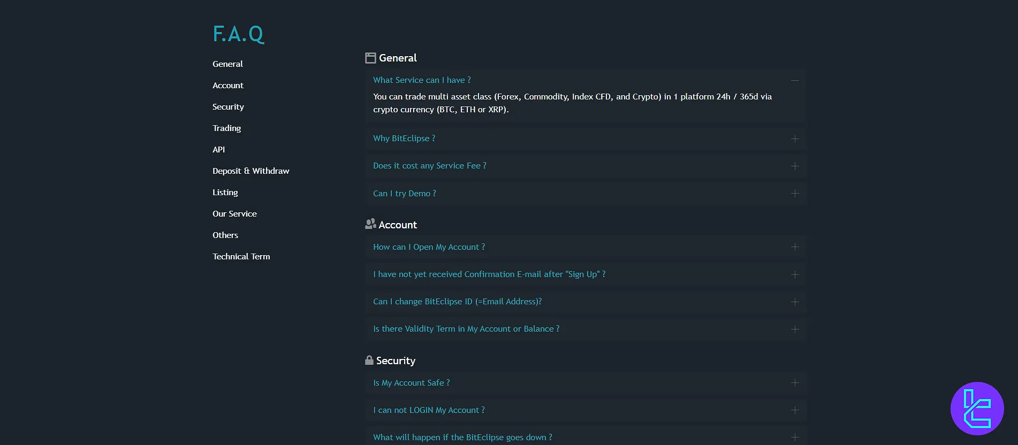The height and width of the screenshot is (445, 1018).
Task: Expand 'What will happen if BitEclipse goes down'
Action: coord(462,438)
